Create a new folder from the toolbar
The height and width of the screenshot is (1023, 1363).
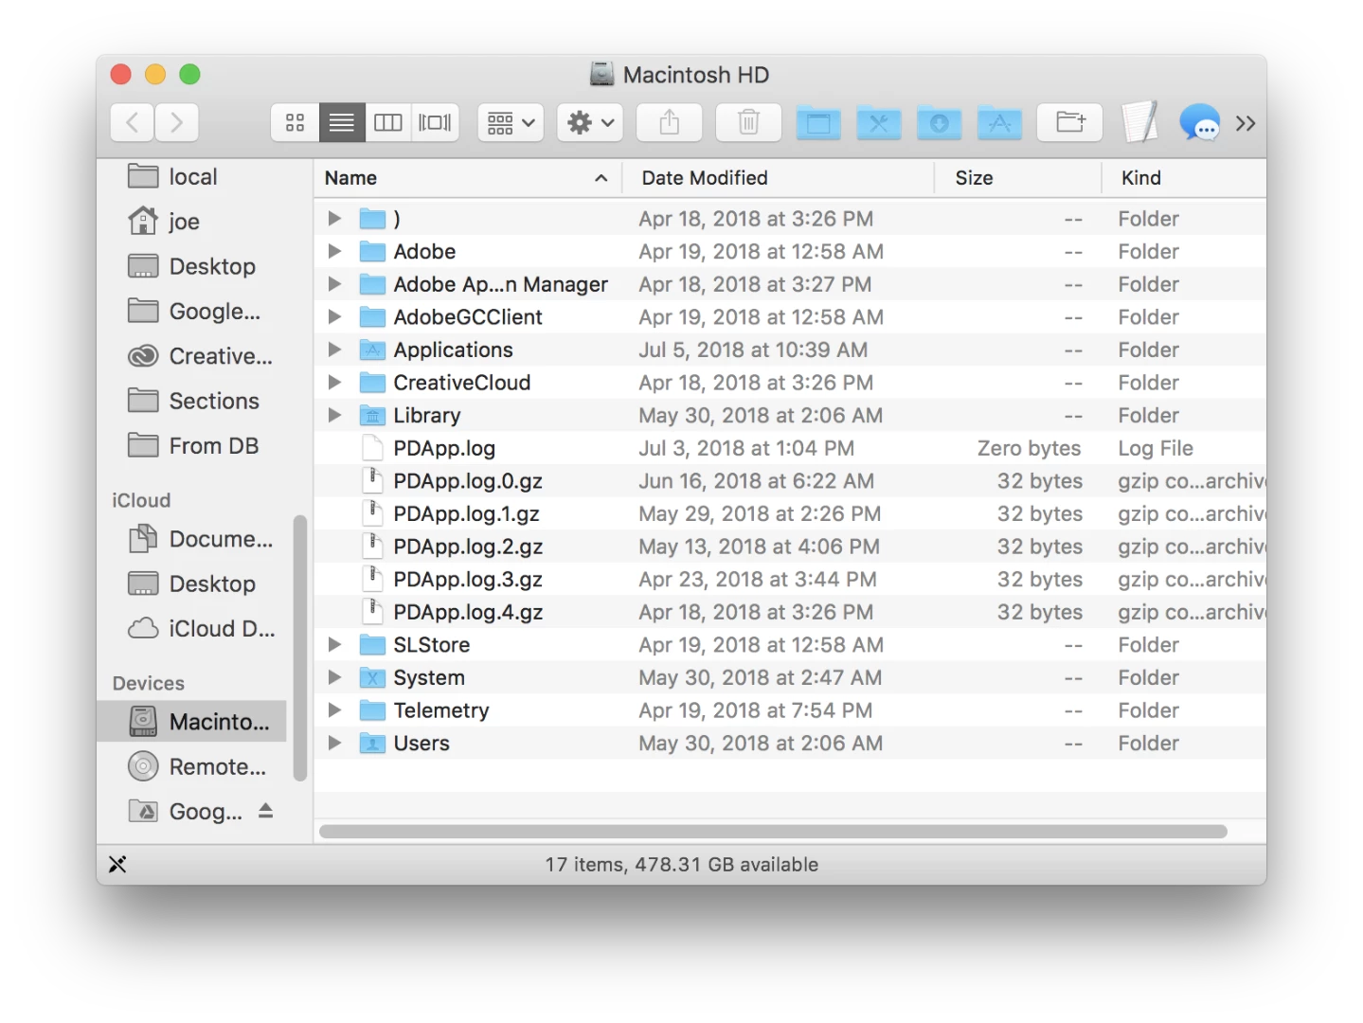(1070, 122)
